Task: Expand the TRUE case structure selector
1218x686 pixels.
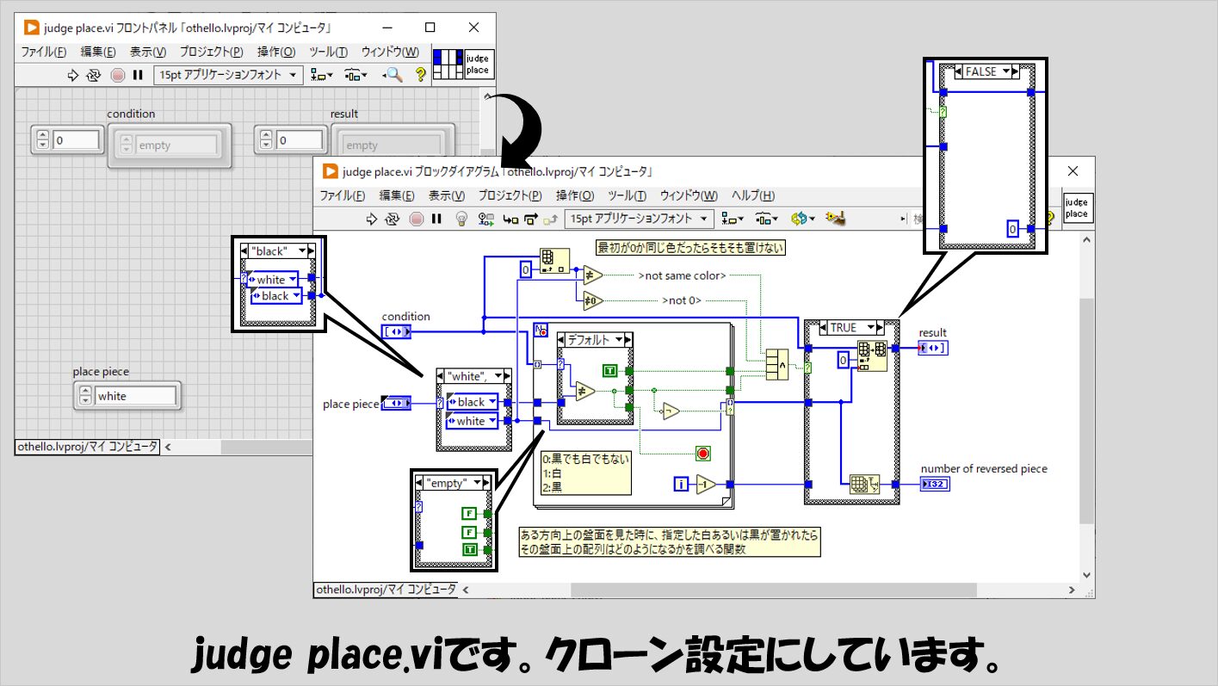Action: [871, 328]
